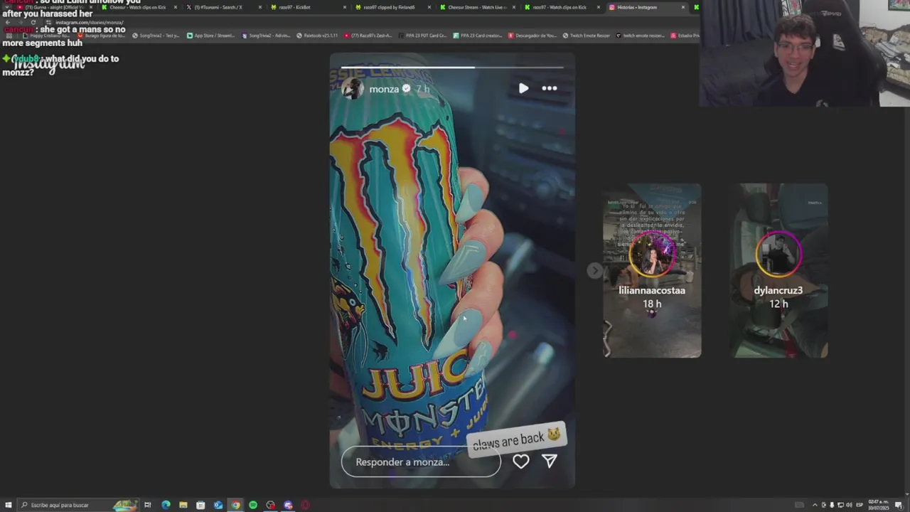
Task: Play the paused monza story
Action: click(x=523, y=88)
